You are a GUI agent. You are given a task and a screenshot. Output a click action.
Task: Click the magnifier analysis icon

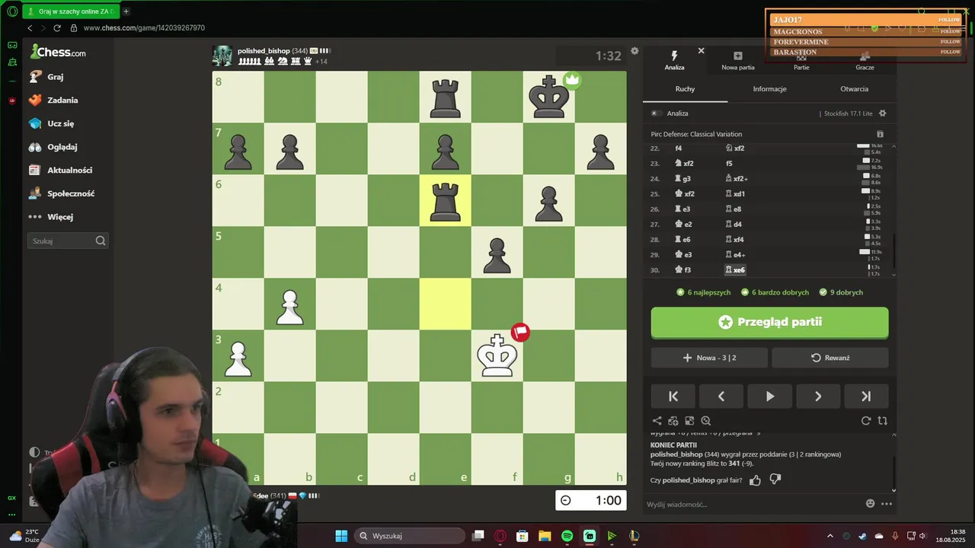click(706, 421)
